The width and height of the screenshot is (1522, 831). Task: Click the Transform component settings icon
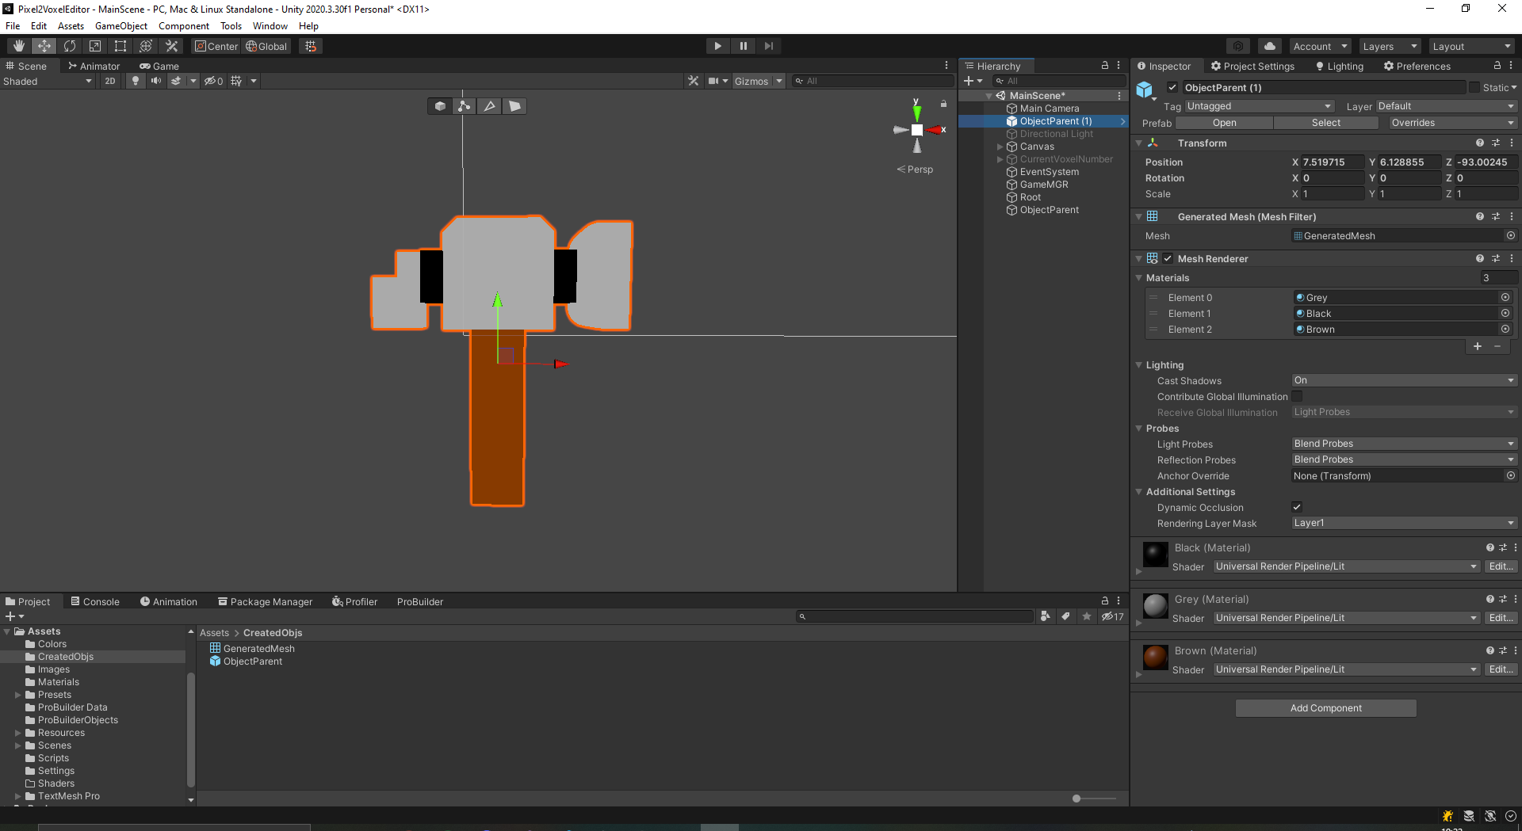click(x=1496, y=143)
